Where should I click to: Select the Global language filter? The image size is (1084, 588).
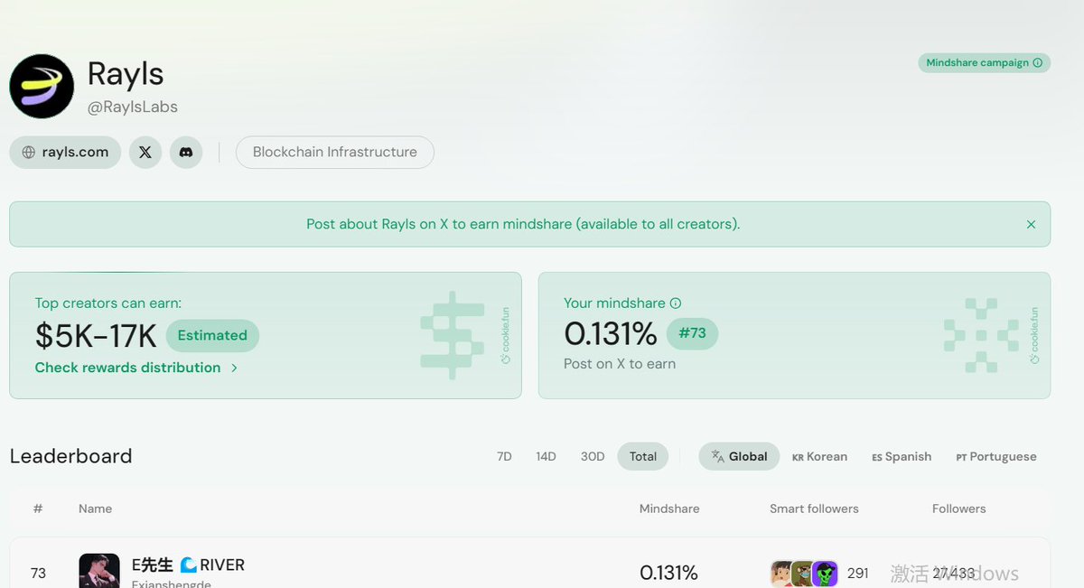click(x=739, y=456)
